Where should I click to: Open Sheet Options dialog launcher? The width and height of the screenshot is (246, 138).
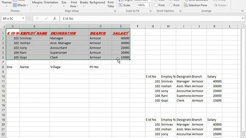[180, 11]
